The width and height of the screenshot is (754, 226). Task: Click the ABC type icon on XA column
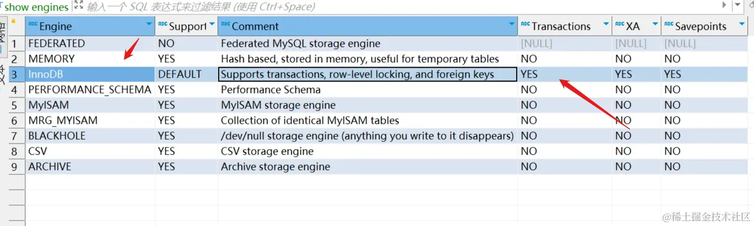click(x=619, y=25)
